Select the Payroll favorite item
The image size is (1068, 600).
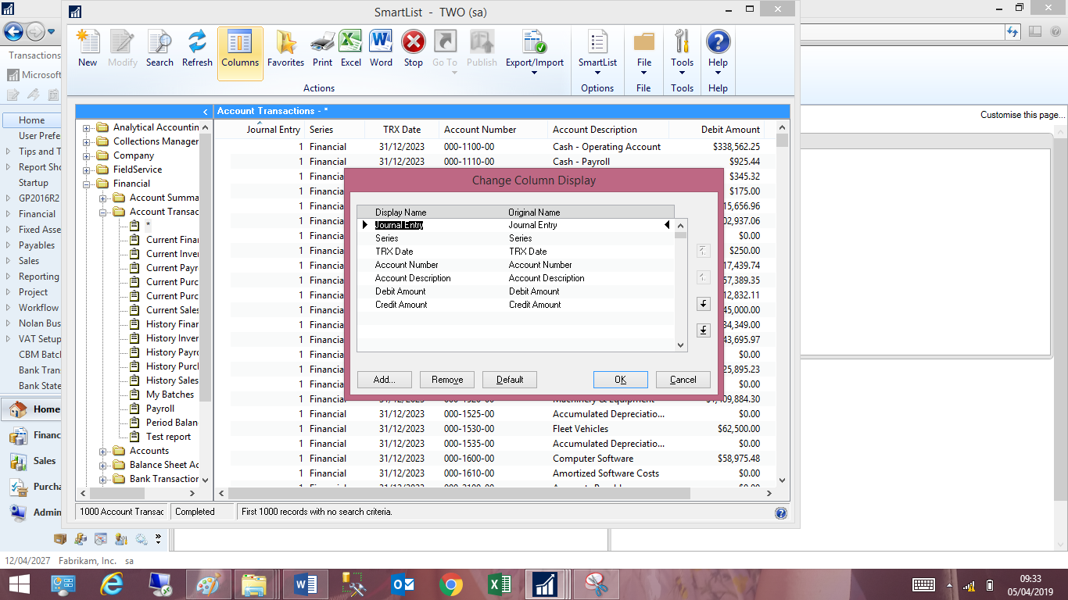pyautogui.click(x=160, y=409)
